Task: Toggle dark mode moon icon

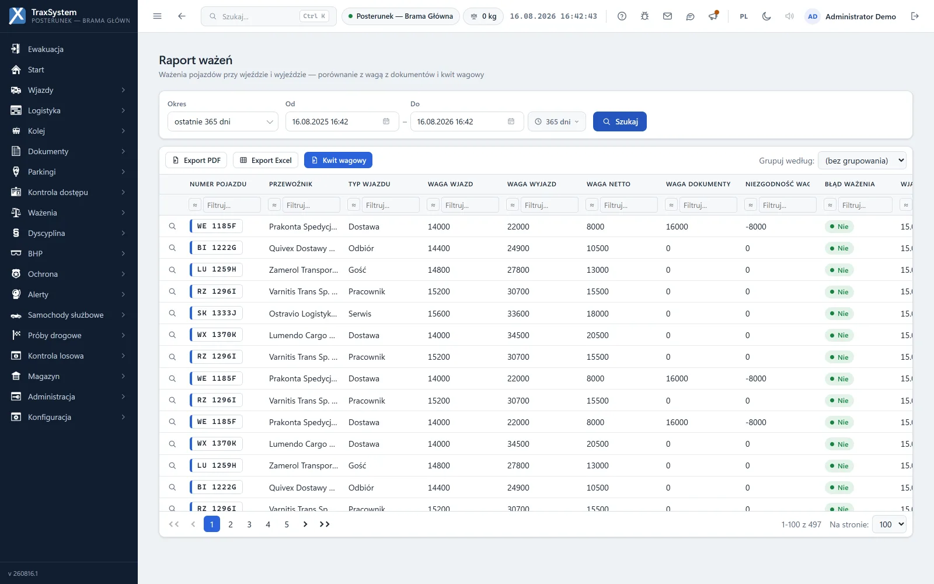Action: 766,16
